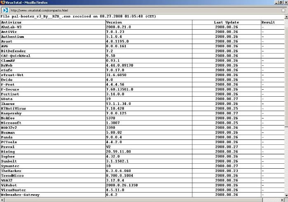This screenshot has width=288, height=202.
Task: Click the Last Update column header
Action: (x=227, y=22)
